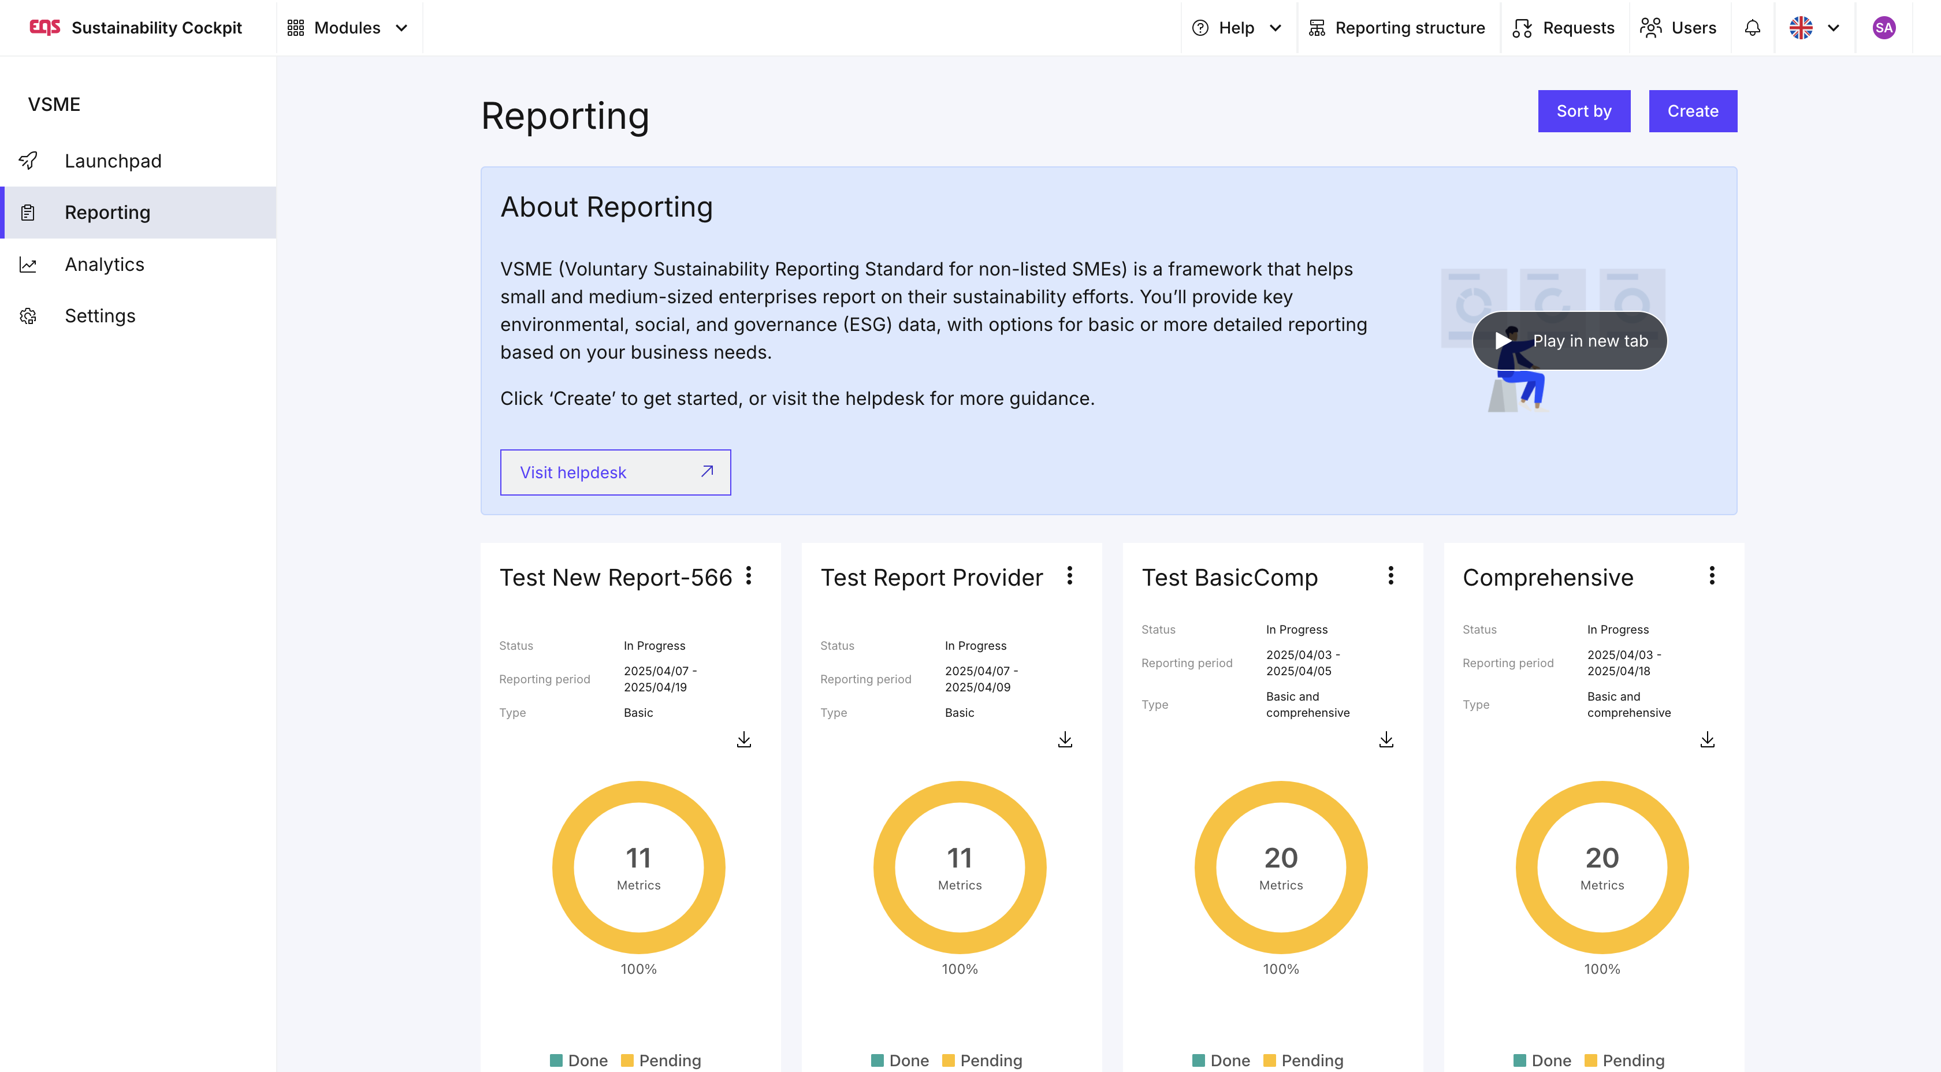Click the EQS logo
This screenshot has height=1072, width=1941.
click(44, 28)
